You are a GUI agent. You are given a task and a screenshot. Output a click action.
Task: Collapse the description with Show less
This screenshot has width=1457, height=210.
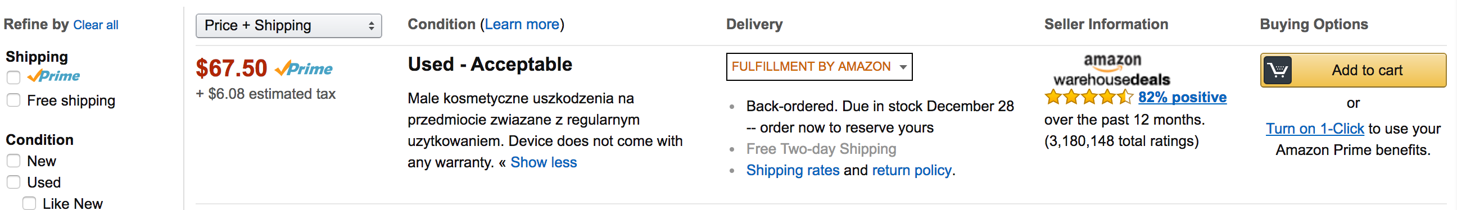tap(543, 163)
